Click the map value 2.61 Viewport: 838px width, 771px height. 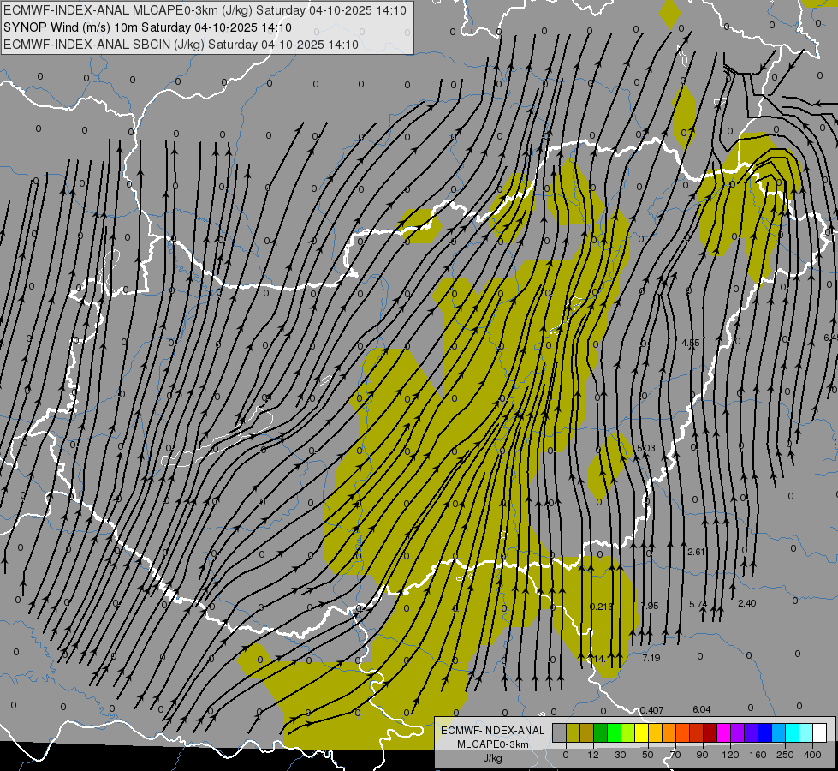coord(696,552)
